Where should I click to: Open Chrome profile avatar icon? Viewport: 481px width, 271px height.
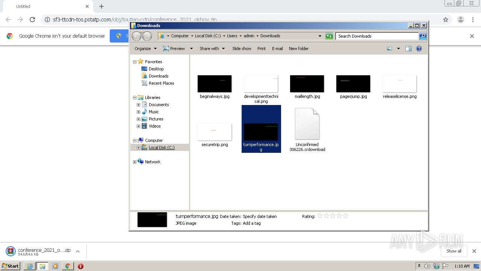[460, 20]
